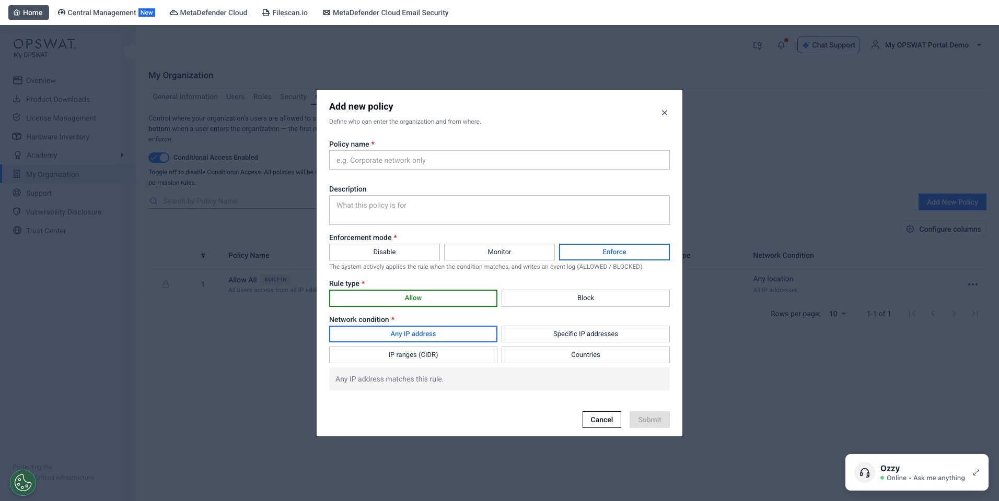Open cookie preferences icon
The width and height of the screenshot is (999, 501).
(23, 483)
